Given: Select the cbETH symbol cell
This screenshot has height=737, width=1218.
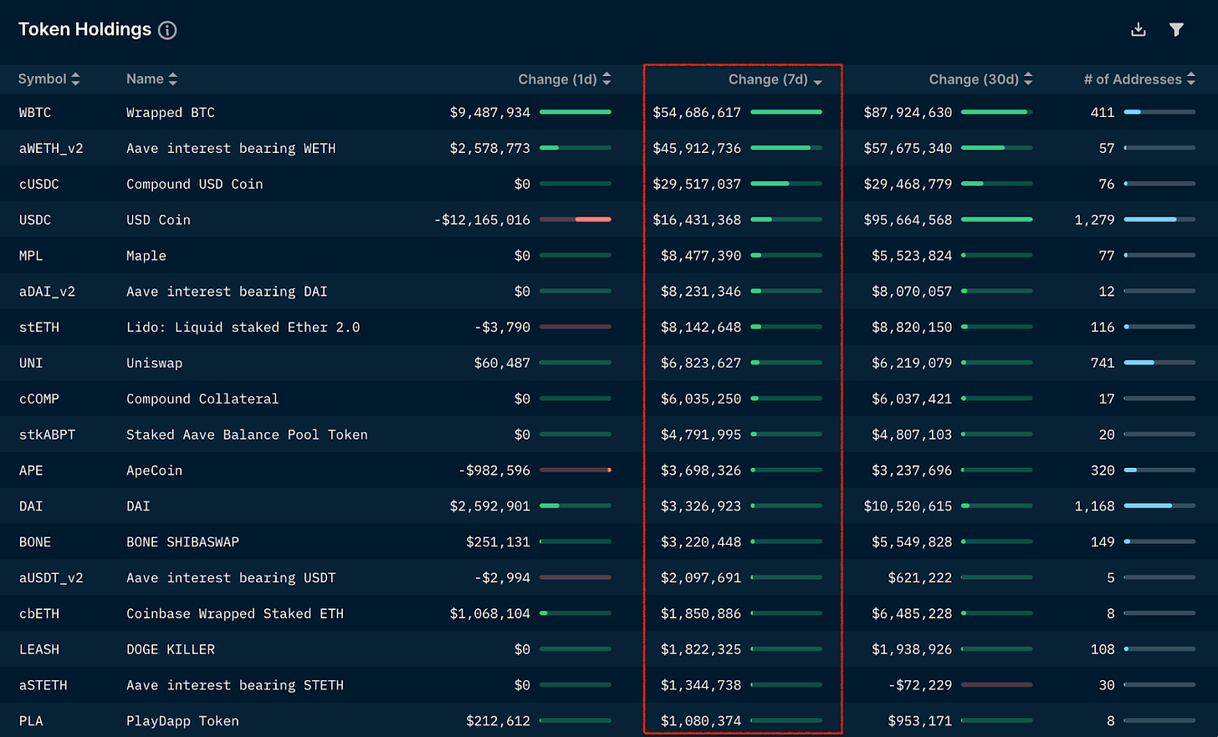Looking at the screenshot, I should [39, 614].
